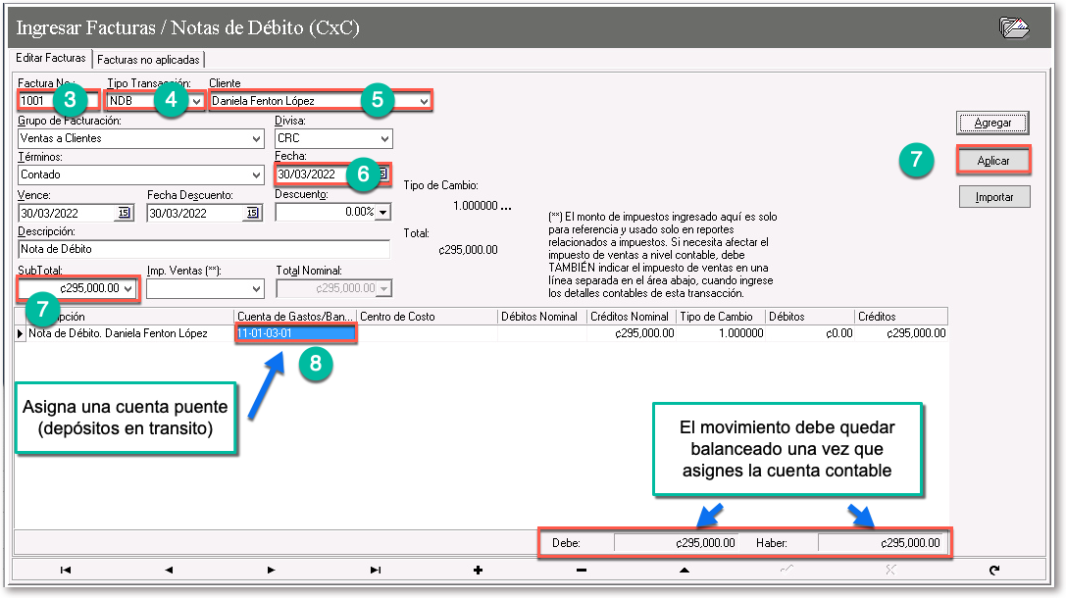Switch to Facturas no aplicadas tab
Viewport: 1066px width, 598px height.
148,60
